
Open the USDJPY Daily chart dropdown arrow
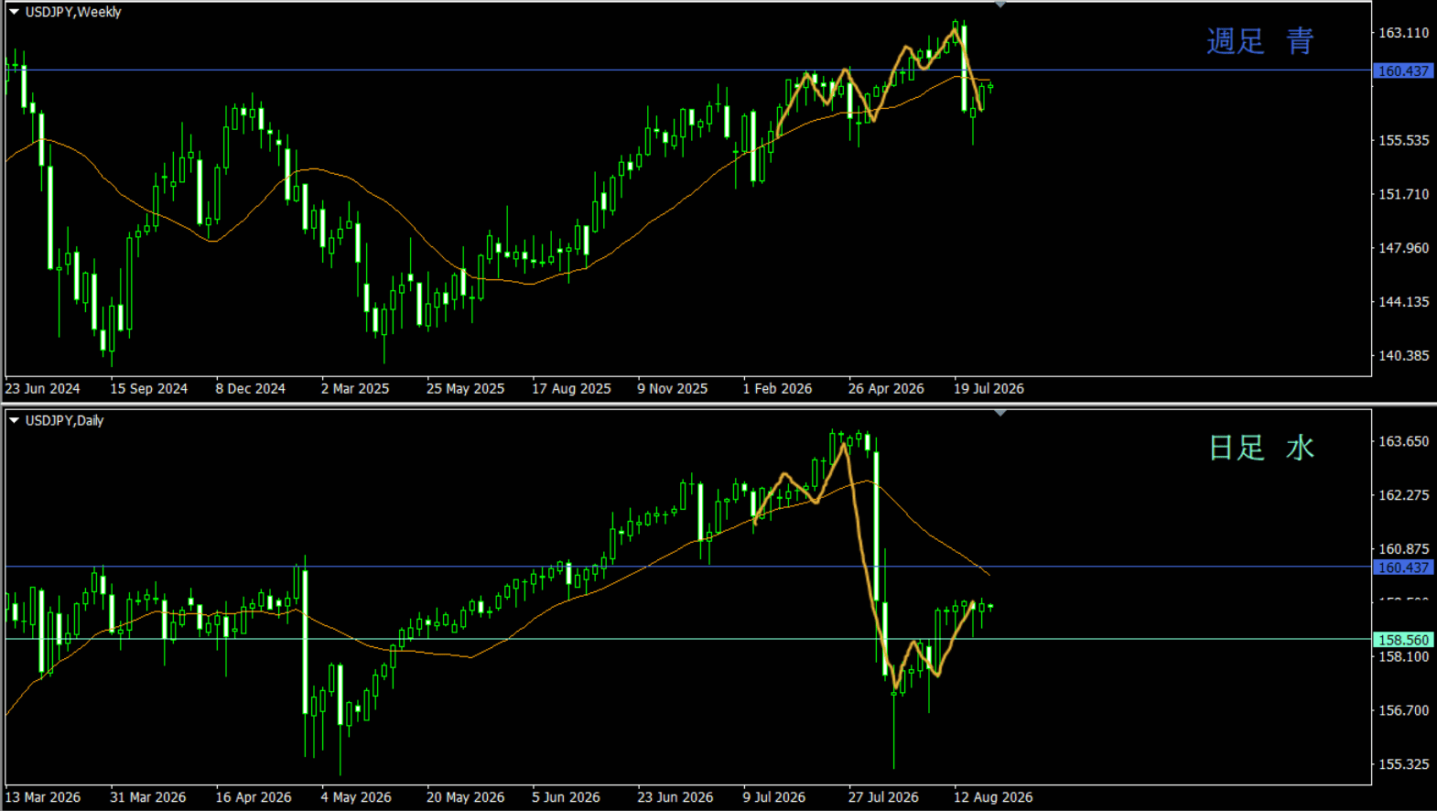tap(14, 420)
